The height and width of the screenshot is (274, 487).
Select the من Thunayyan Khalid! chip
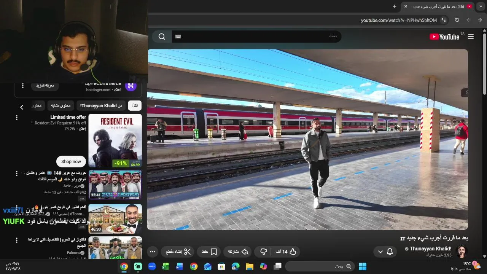pos(101,105)
